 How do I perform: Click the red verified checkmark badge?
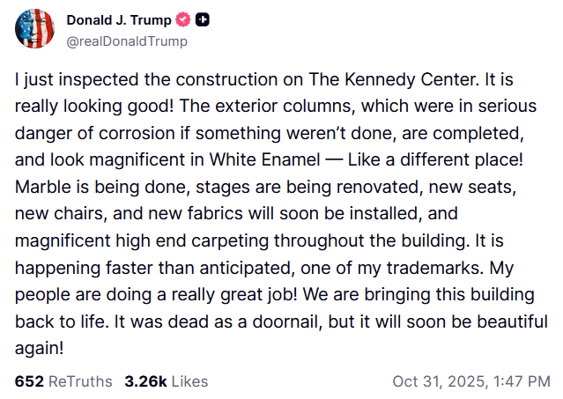pos(183,19)
